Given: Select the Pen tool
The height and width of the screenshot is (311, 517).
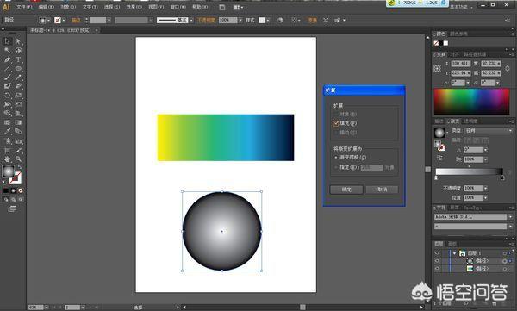Looking at the screenshot, I should click(7, 59).
